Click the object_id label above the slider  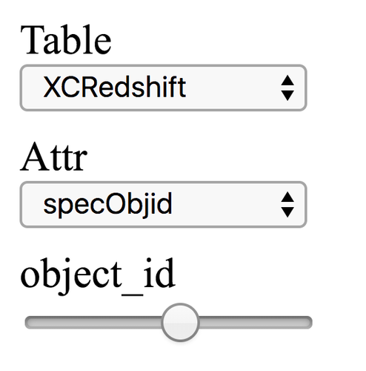click(x=98, y=275)
